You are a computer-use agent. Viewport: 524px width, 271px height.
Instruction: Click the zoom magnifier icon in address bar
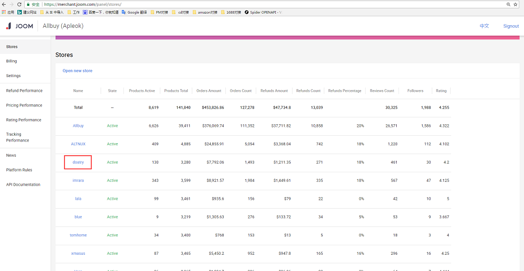[509, 4]
